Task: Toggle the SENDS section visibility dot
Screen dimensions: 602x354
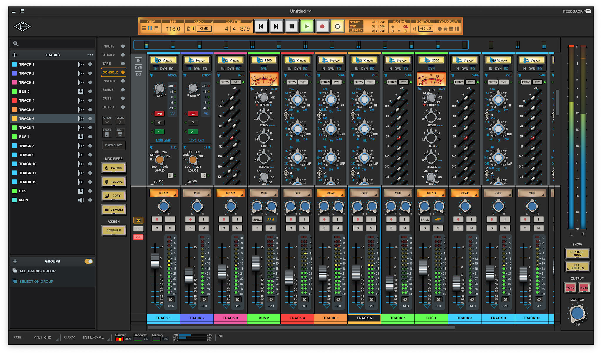Action: click(x=123, y=89)
